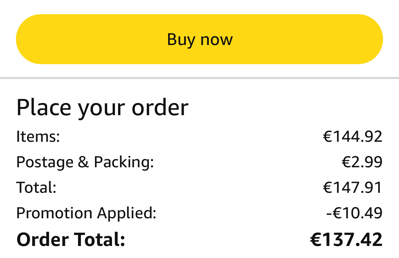Click the word Promotion in the promotion row

coord(54,213)
